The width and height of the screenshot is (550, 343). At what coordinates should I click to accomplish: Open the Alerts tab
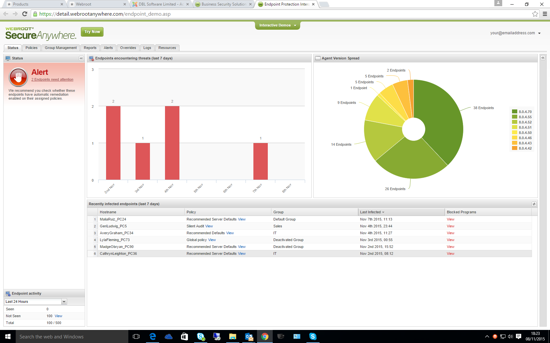pos(108,48)
